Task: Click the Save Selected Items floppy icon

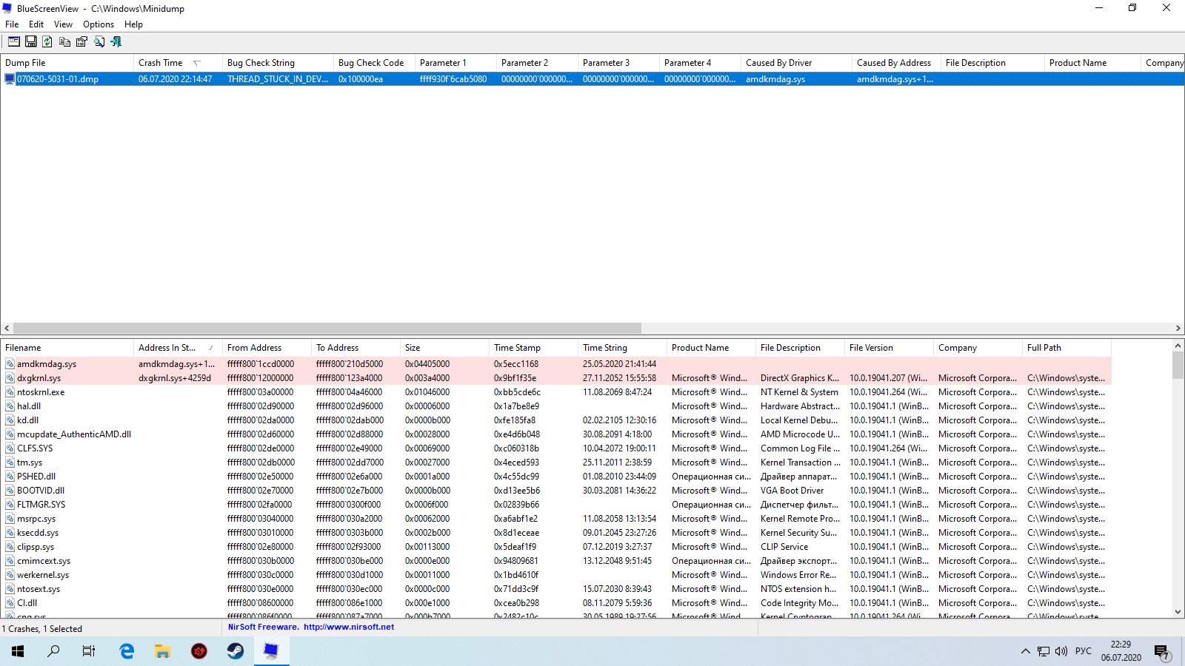Action: tap(31, 41)
